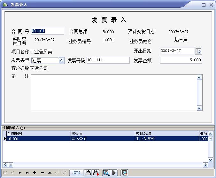Click grid horizontal scroll left arrow
Image resolution: width=216 pixels, height=178 pixels.
(5, 165)
